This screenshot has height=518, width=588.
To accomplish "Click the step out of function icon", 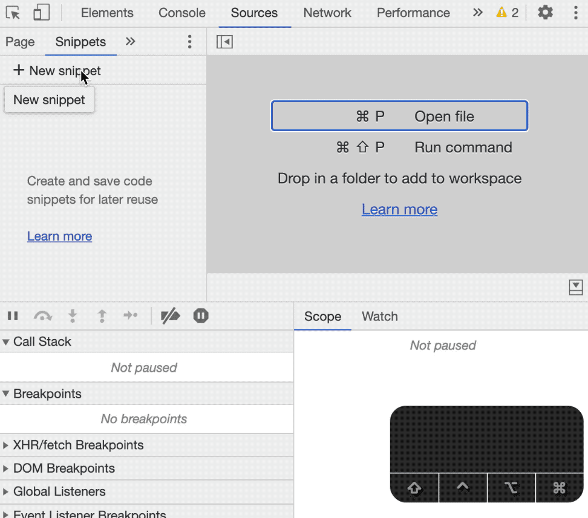I will tap(102, 316).
